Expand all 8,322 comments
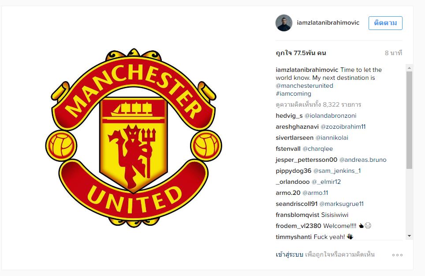The width and height of the screenshot is (425, 276). coord(318,104)
